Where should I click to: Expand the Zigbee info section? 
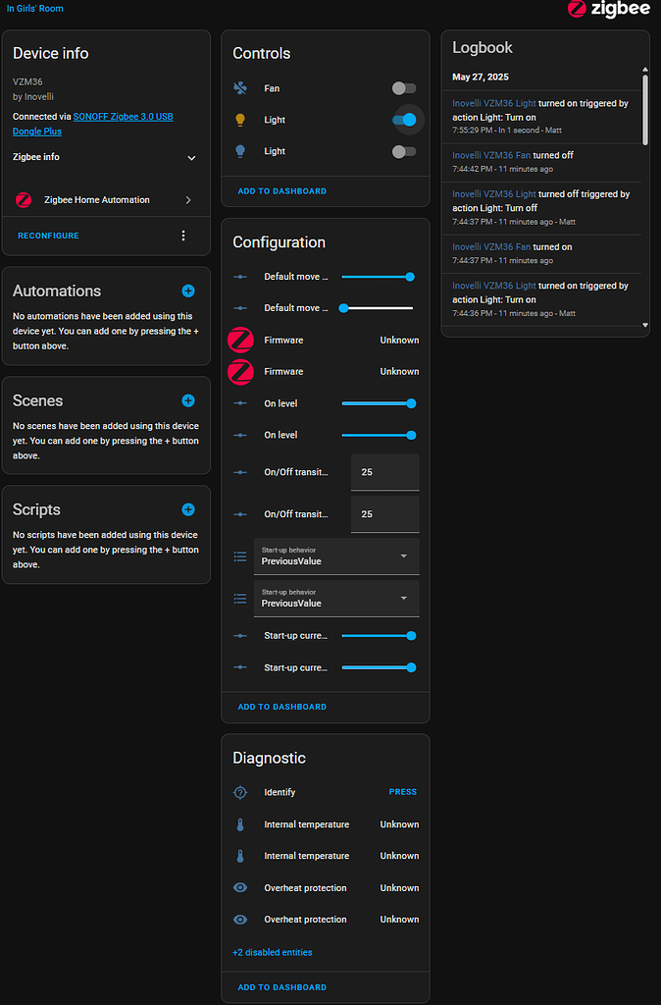pyautogui.click(x=191, y=157)
